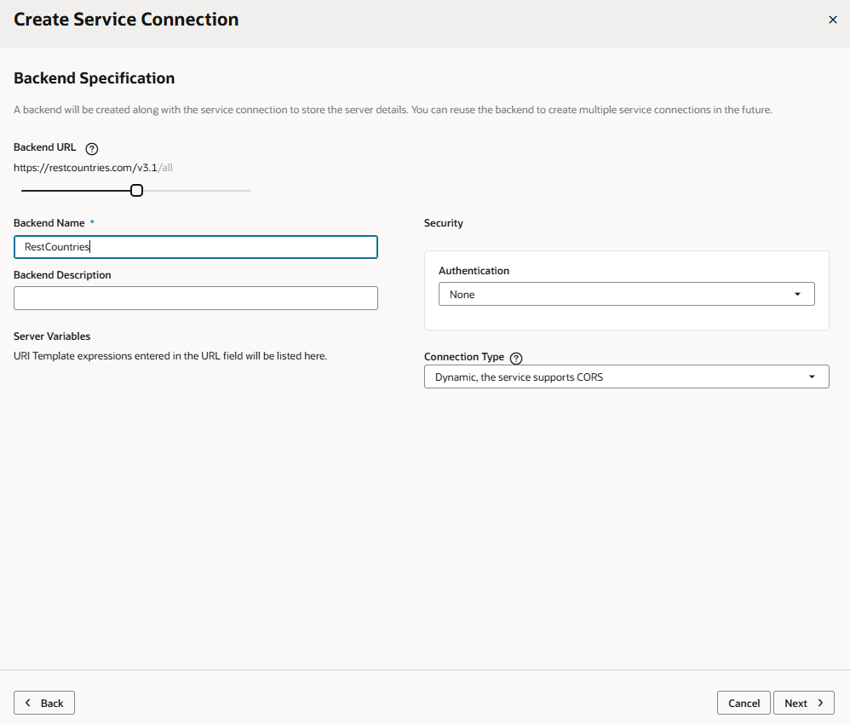Close the Create Service Connection dialog
The height and width of the screenshot is (724, 850).
coord(833,20)
